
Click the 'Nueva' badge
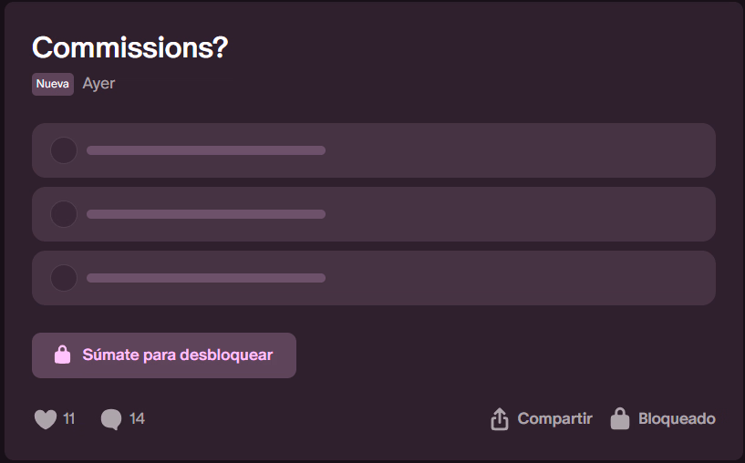(x=53, y=84)
